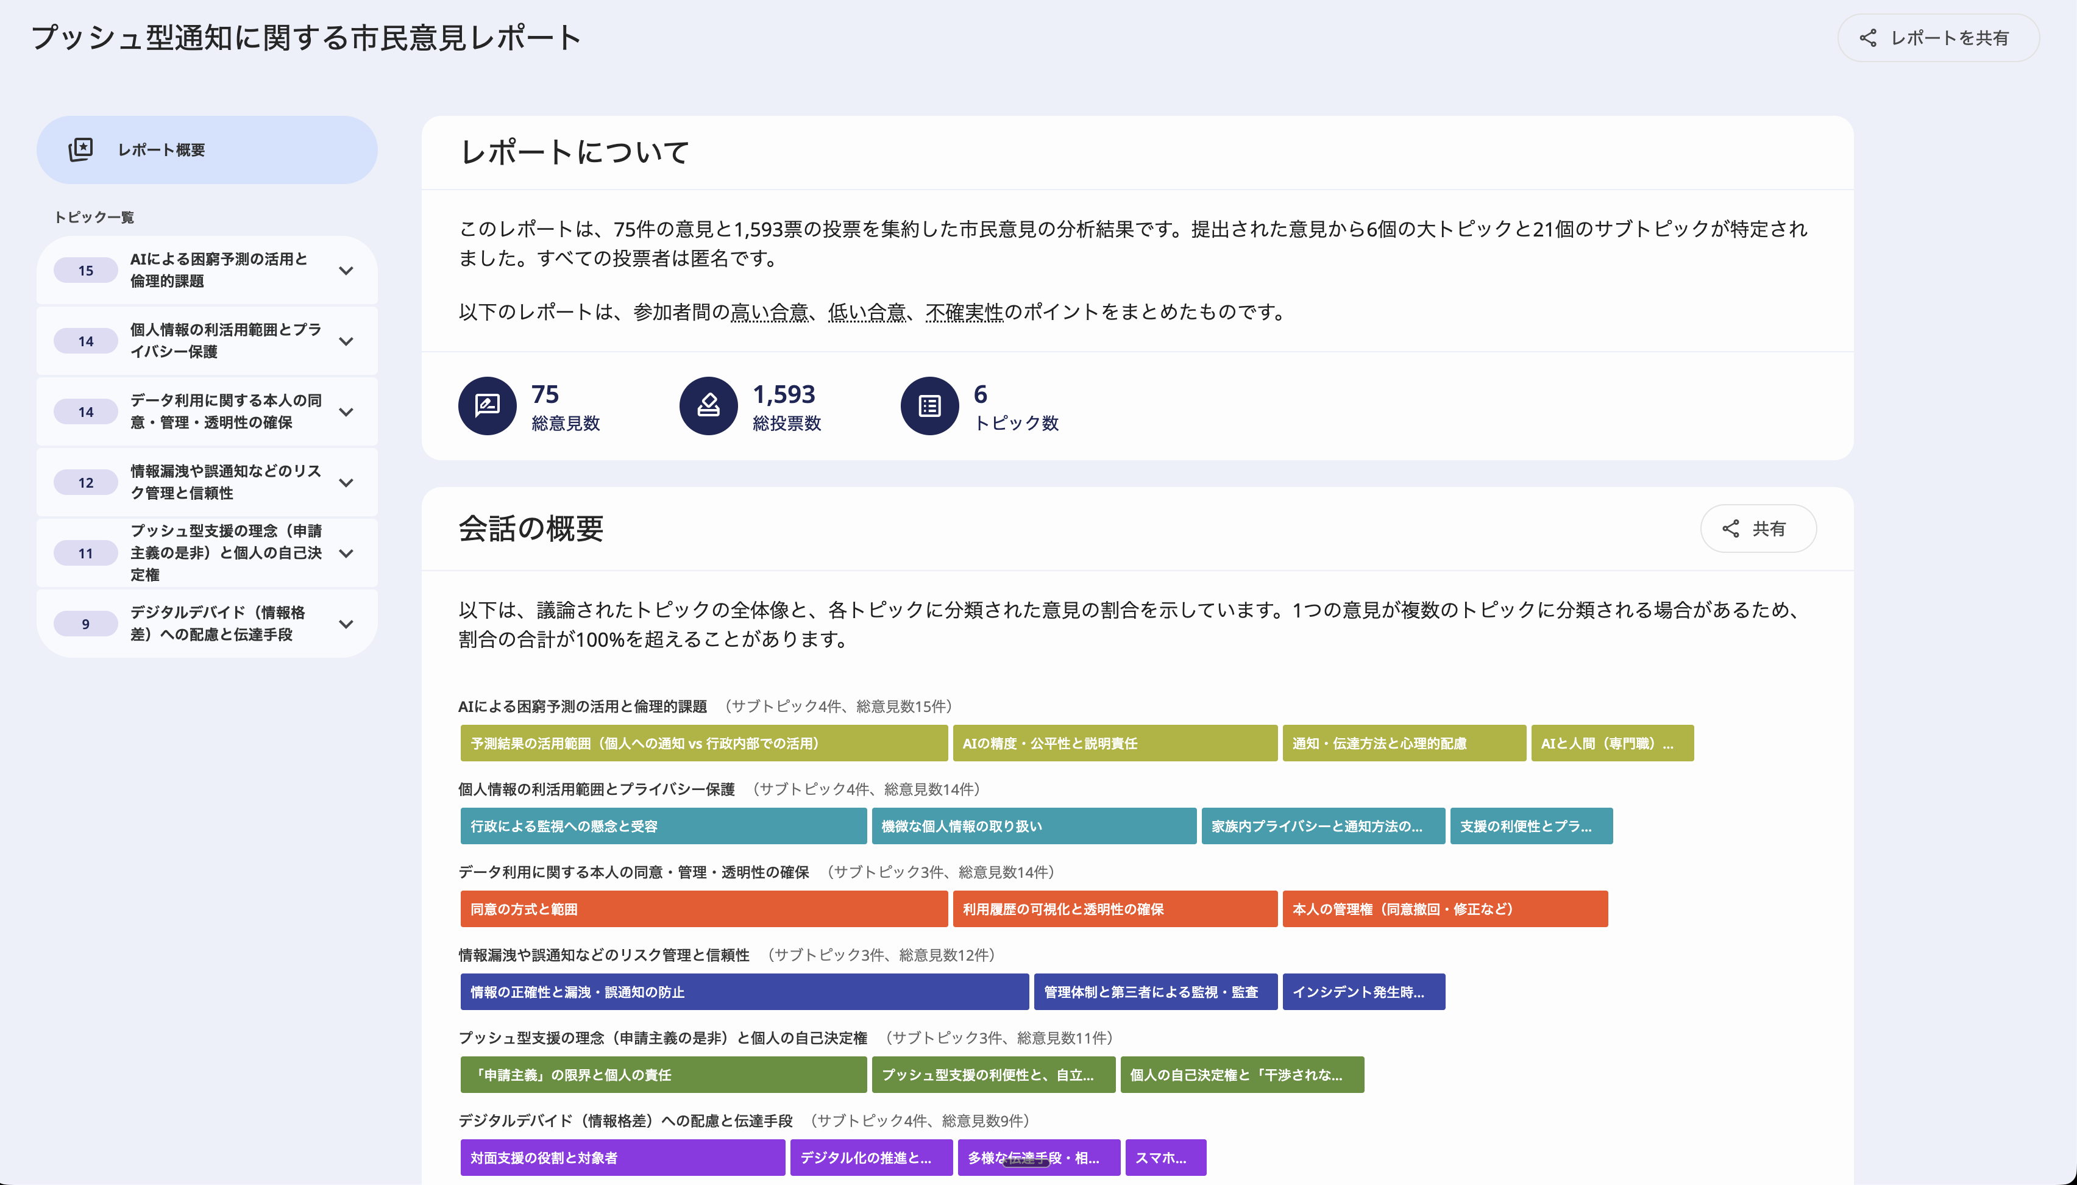Click the 高い合意 underlined term
Image resolution: width=2077 pixels, height=1185 pixels.
(x=769, y=311)
